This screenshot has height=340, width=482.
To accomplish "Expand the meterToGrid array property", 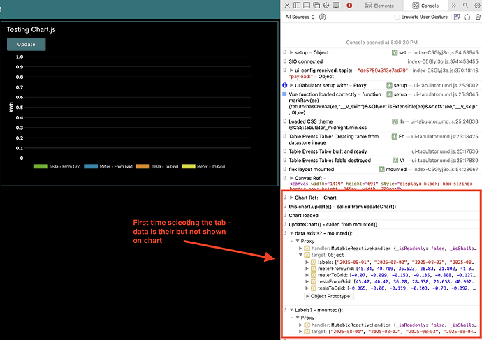I will pyautogui.click(x=307, y=275).
